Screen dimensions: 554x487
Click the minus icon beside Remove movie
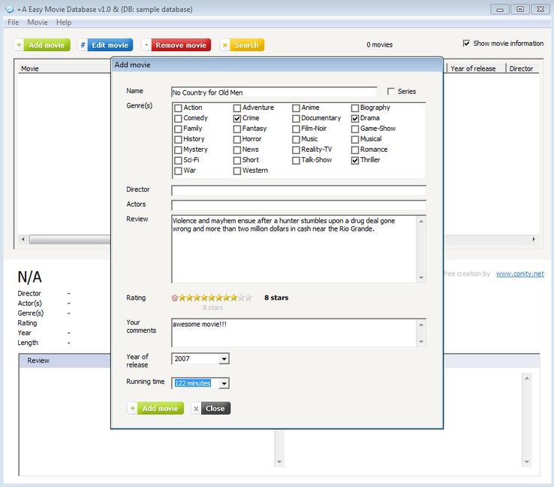click(146, 45)
